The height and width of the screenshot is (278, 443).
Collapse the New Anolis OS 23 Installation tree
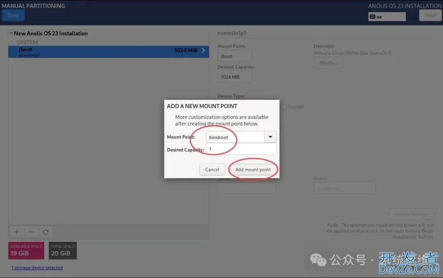[11, 33]
